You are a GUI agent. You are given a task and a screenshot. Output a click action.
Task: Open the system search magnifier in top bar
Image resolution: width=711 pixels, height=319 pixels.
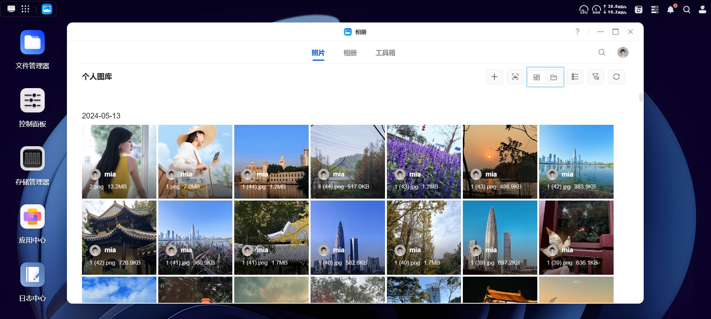687,10
